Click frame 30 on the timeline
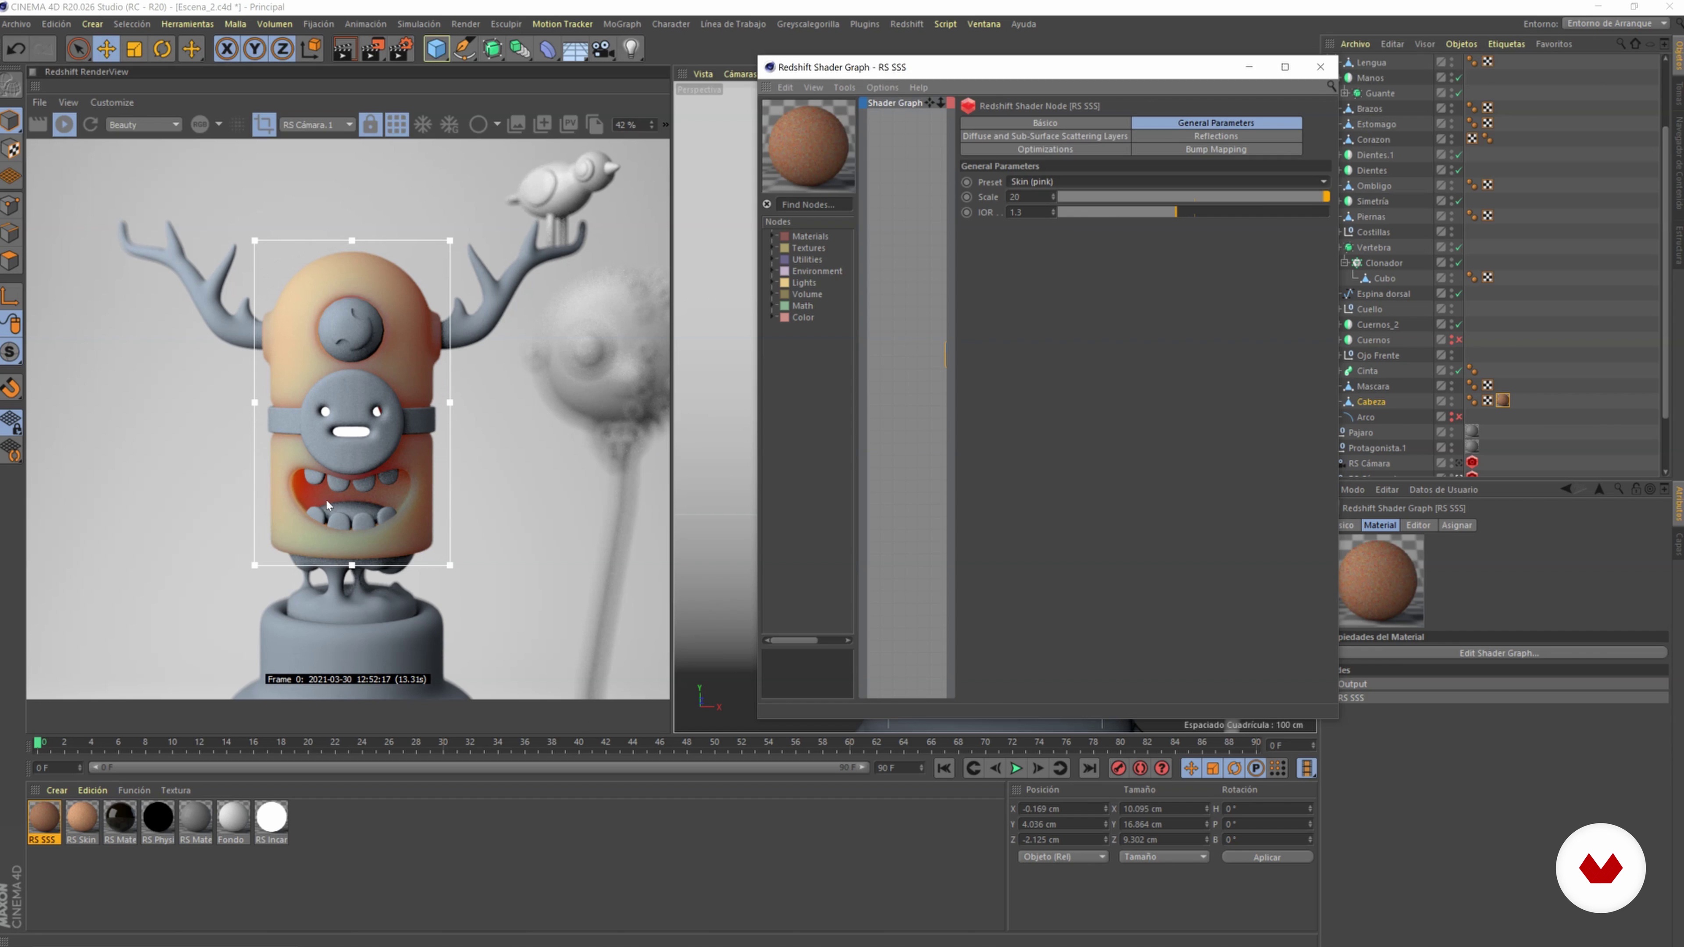This screenshot has width=1684, height=947. point(443,742)
